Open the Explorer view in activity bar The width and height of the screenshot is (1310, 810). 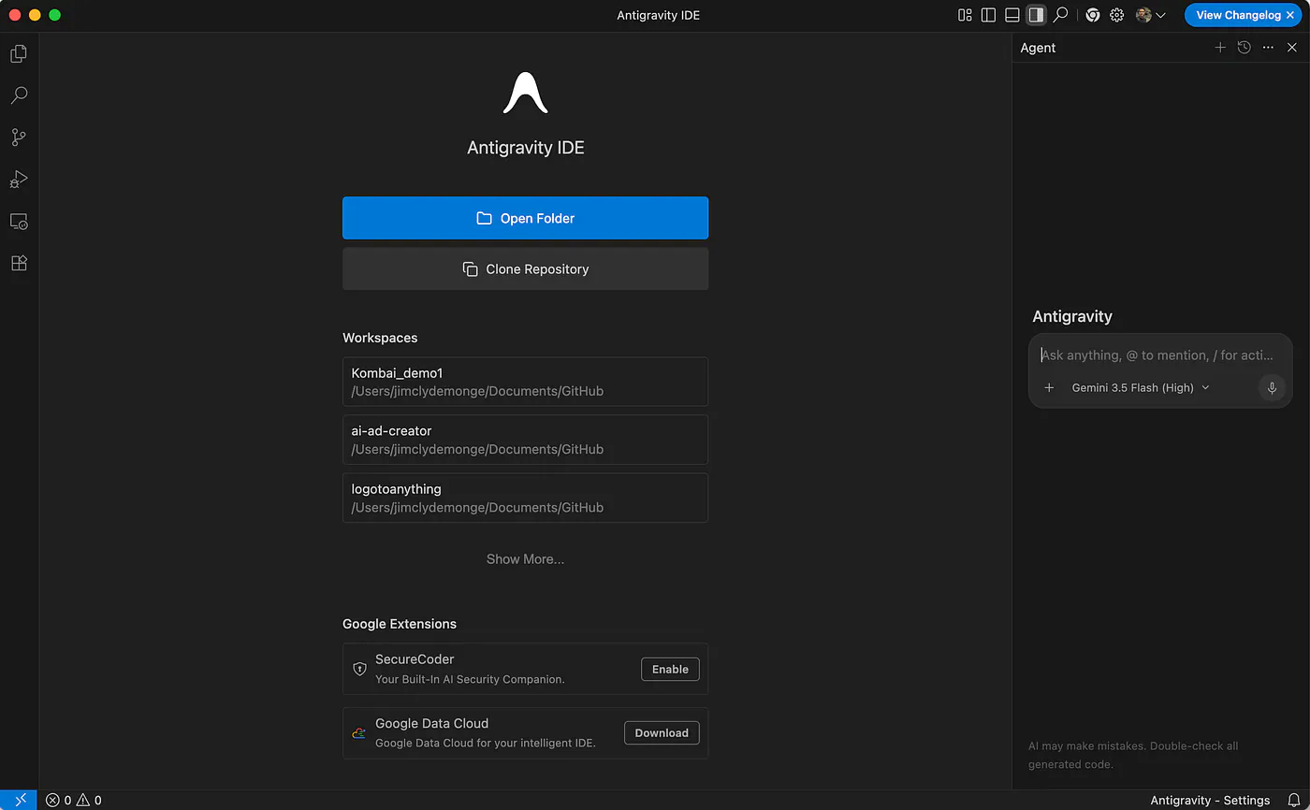[19, 53]
